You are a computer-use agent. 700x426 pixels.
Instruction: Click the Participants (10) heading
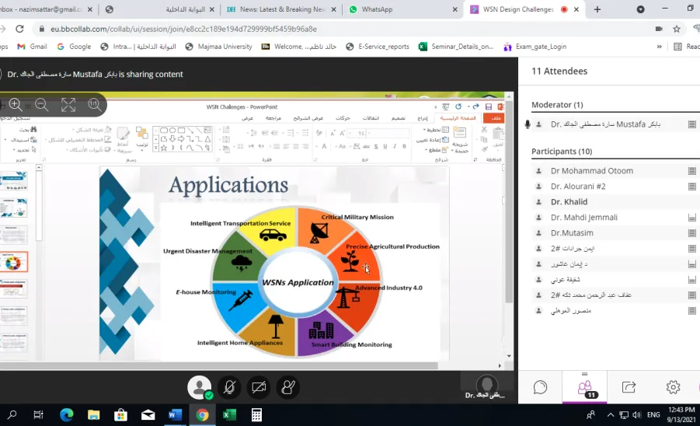(562, 152)
